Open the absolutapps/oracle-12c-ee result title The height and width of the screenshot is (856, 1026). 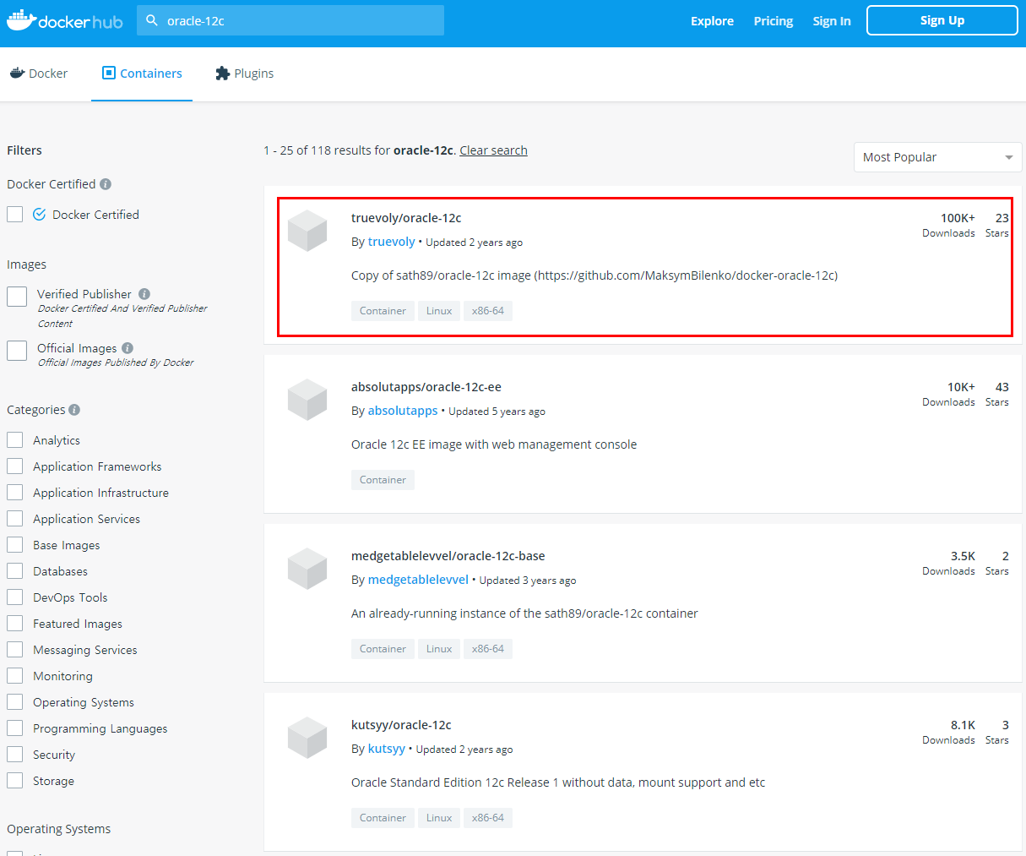(x=426, y=387)
